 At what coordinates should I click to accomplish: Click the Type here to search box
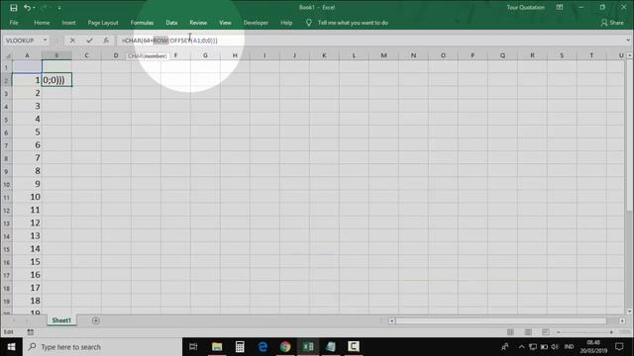click(x=103, y=347)
